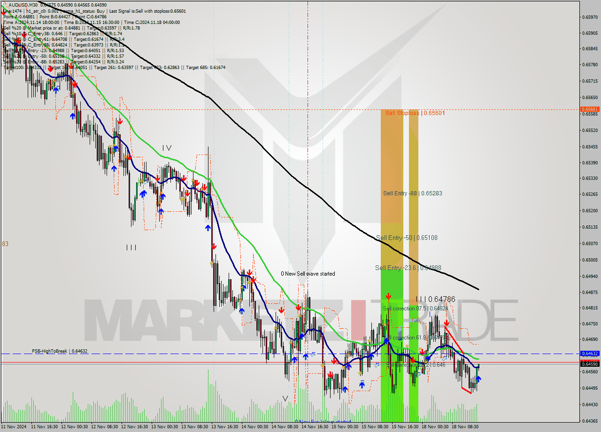The width and height of the screenshot is (601, 432).
Task: Click the blue 0.64632 price tag on axis
Action: 590,354
